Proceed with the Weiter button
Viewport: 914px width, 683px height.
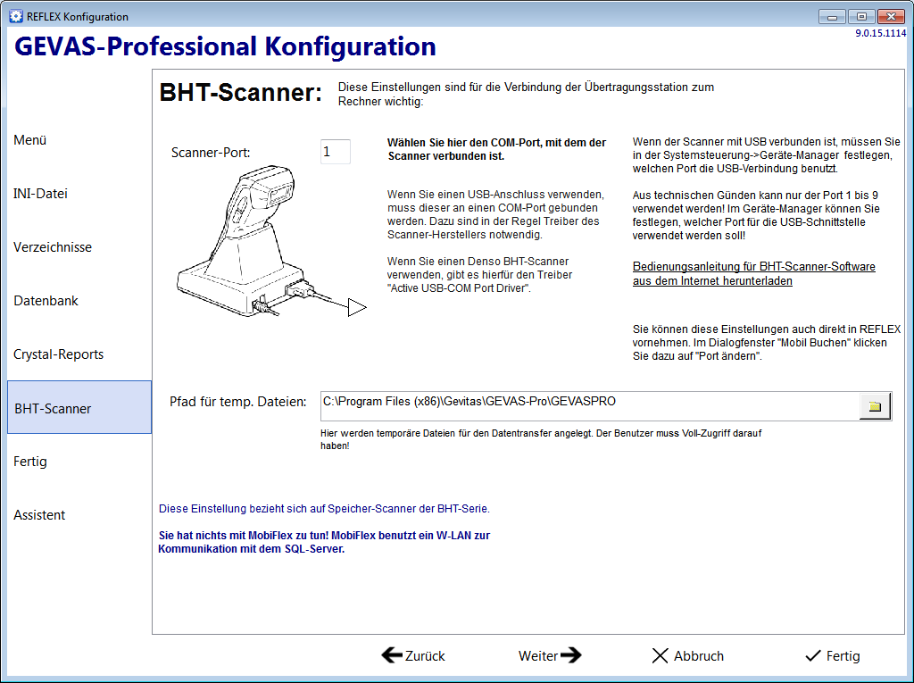[550, 655]
